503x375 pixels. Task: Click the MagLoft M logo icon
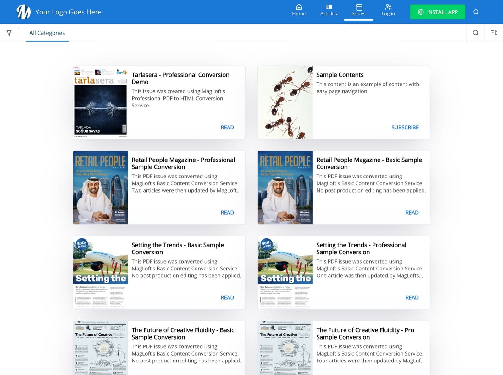pos(24,12)
